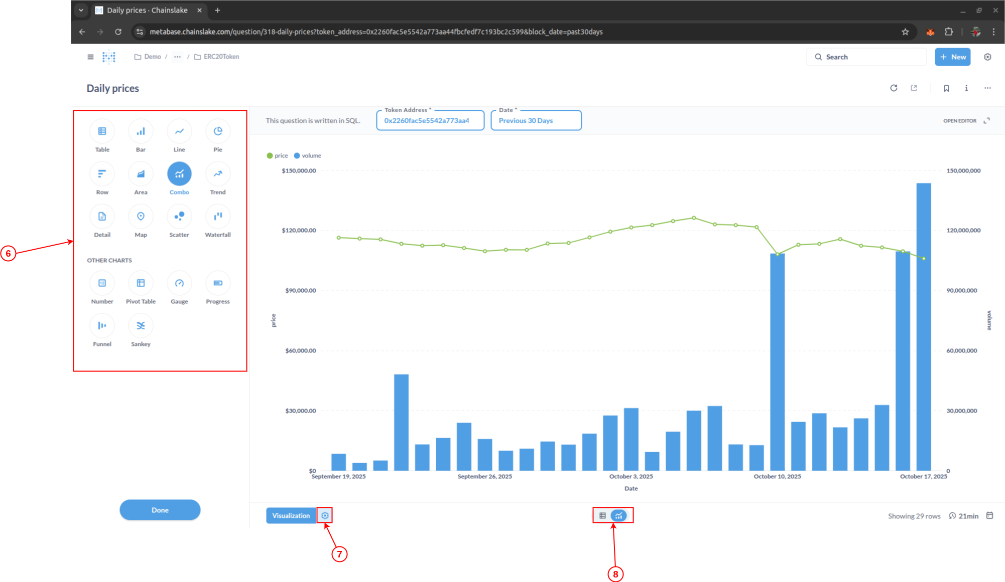Viewport: 1005px width, 582px height.
Task: Switch to chart view toggle
Action: 619,515
